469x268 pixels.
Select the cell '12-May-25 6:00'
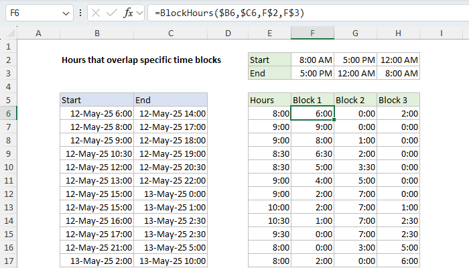(x=97, y=113)
